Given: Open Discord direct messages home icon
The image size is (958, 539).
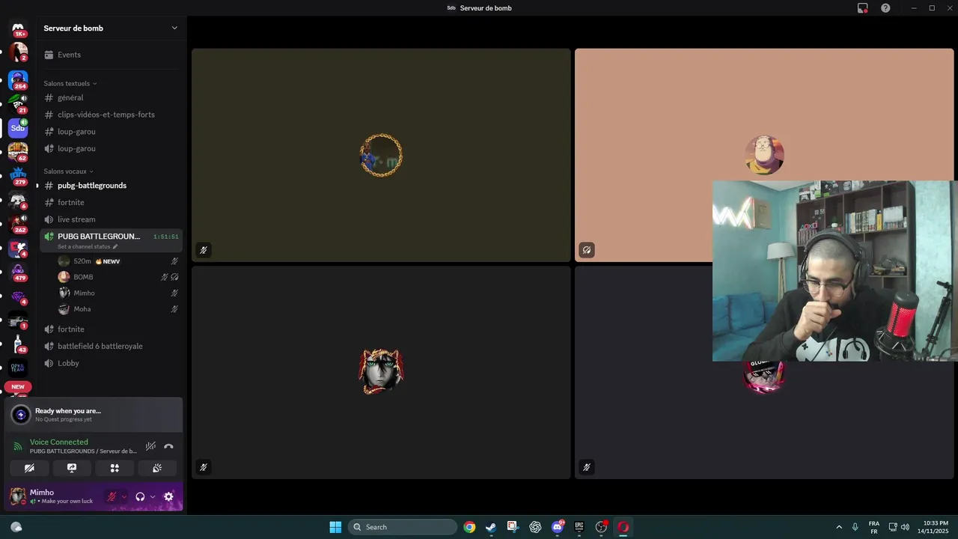Looking at the screenshot, I should (18, 28).
